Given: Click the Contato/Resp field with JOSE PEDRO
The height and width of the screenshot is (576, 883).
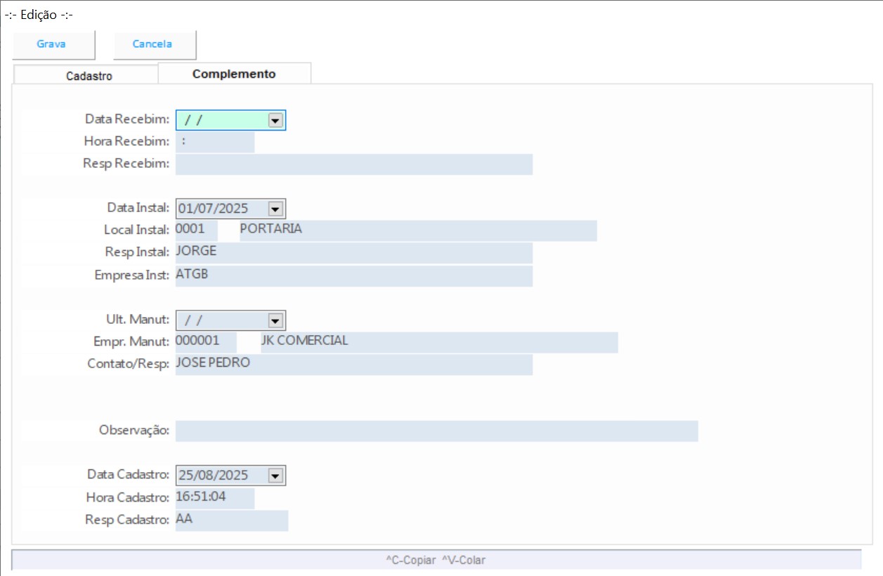Looking at the screenshot, I should click(x=353, y=365).
